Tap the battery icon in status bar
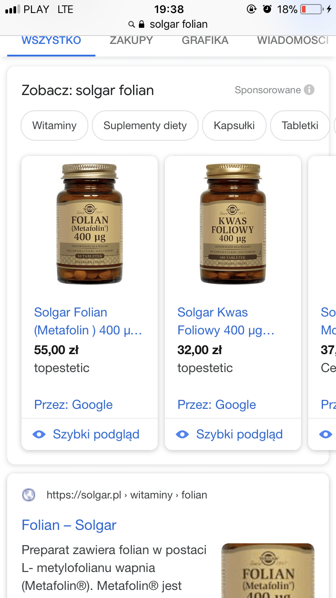This screenshot has height=598, width=336. 311,9
